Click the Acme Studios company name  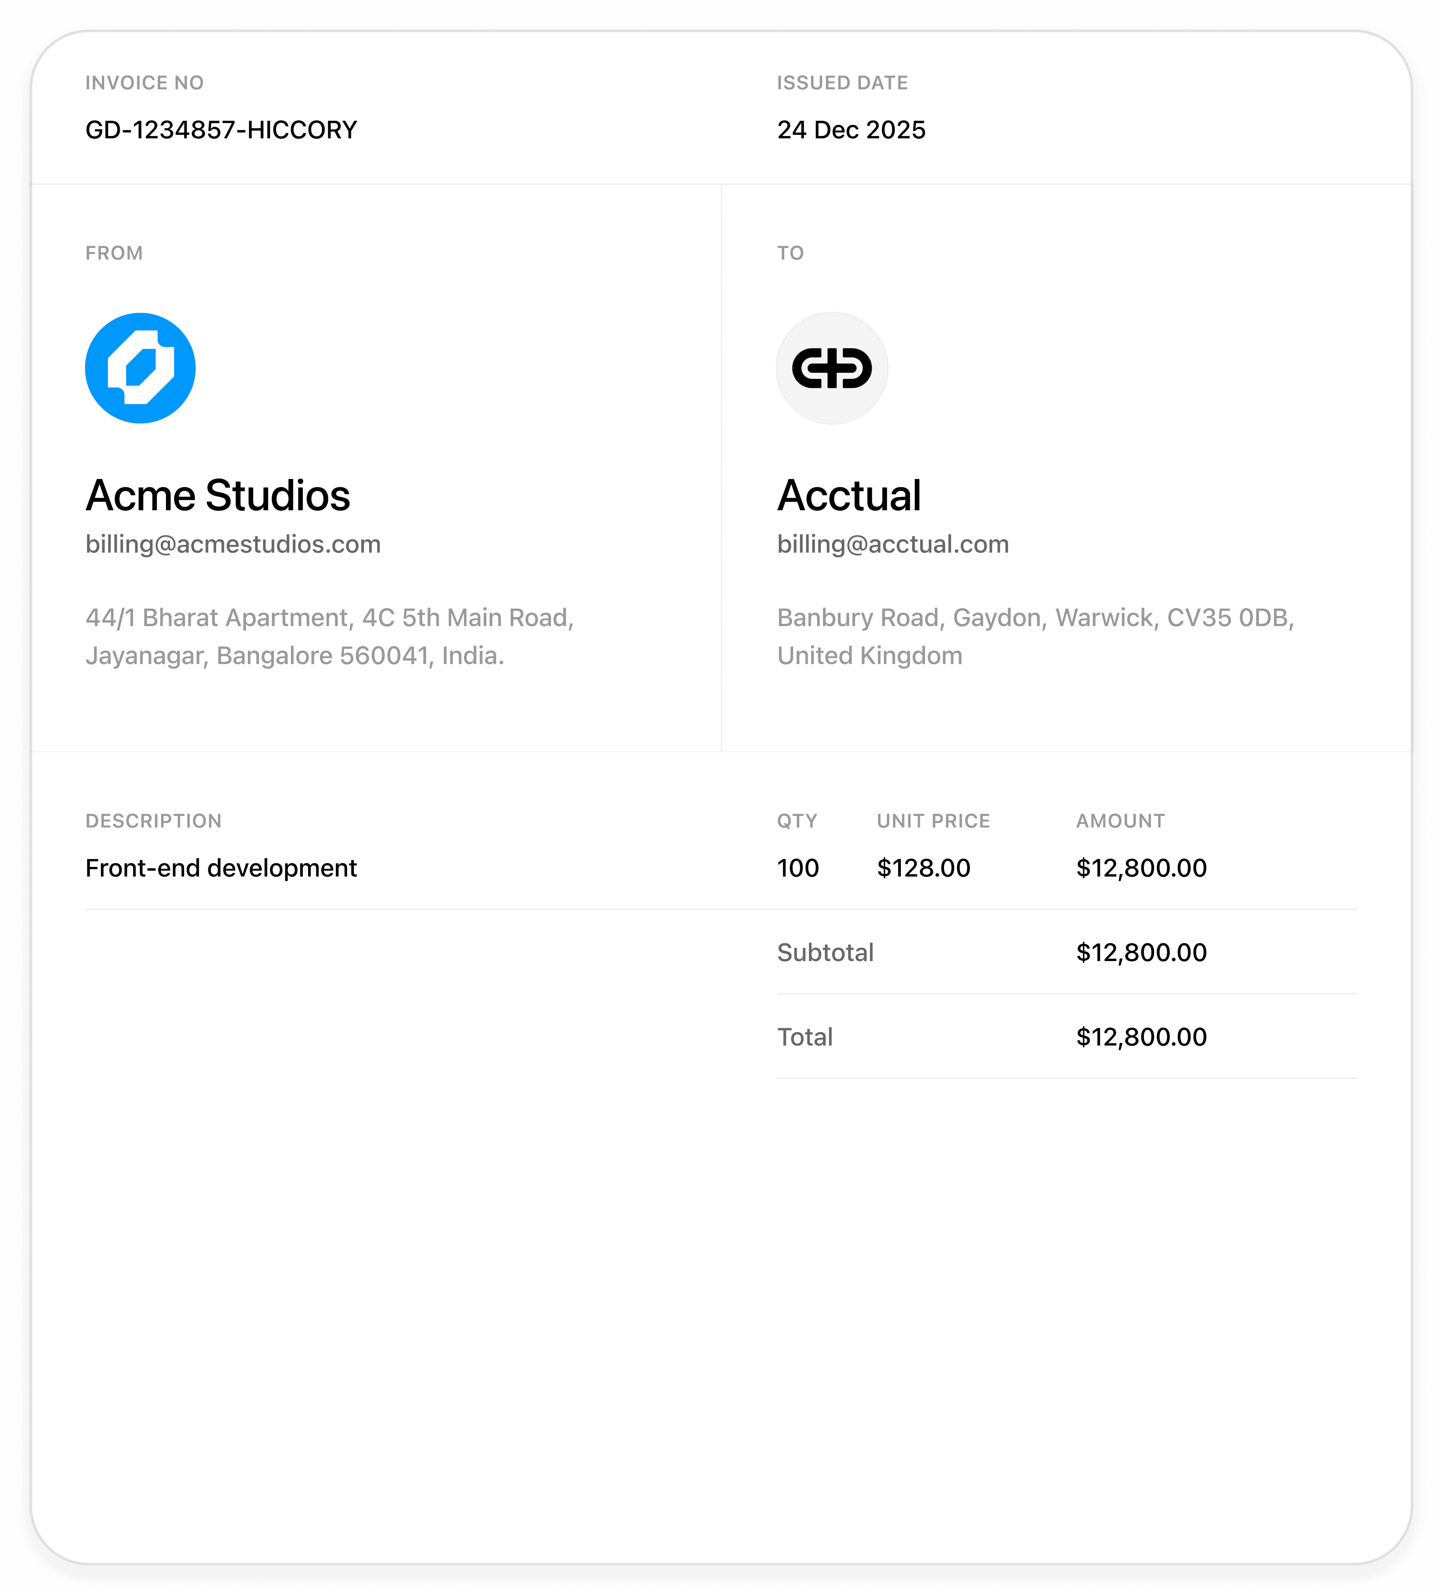pyautogui.click(x=217, y=495)
